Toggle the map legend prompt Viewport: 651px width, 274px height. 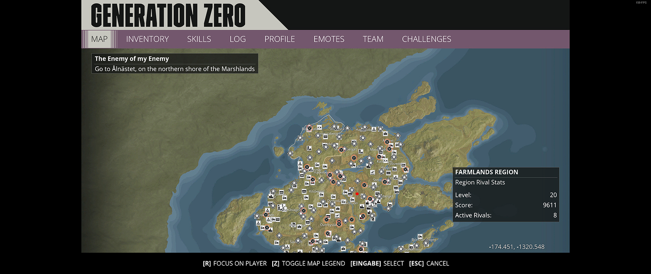(x=309, y=264)
